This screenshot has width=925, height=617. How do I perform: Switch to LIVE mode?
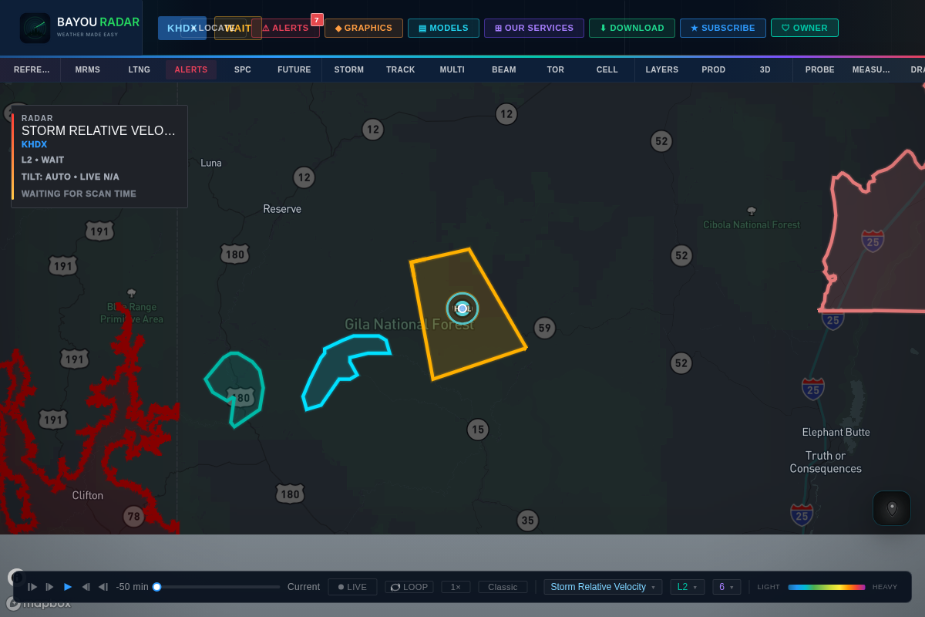tap(352, 587)
